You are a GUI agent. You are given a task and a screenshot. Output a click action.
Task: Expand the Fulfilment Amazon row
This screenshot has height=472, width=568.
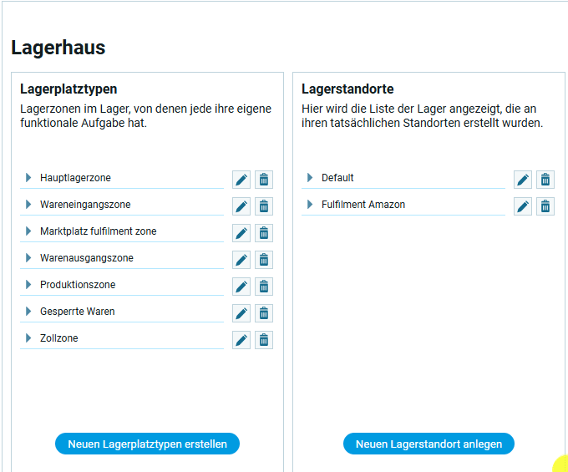click(310, 205)
